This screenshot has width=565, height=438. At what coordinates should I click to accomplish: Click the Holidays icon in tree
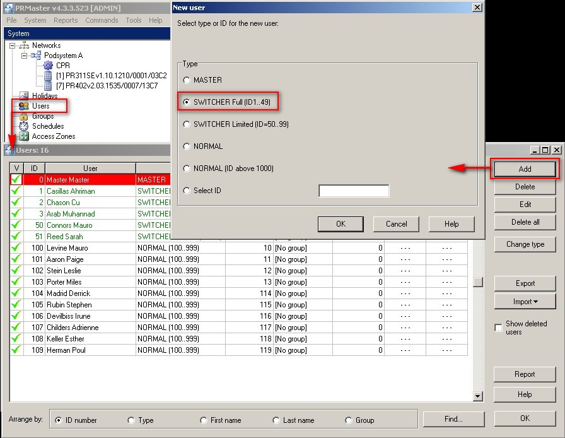(24, 95)
